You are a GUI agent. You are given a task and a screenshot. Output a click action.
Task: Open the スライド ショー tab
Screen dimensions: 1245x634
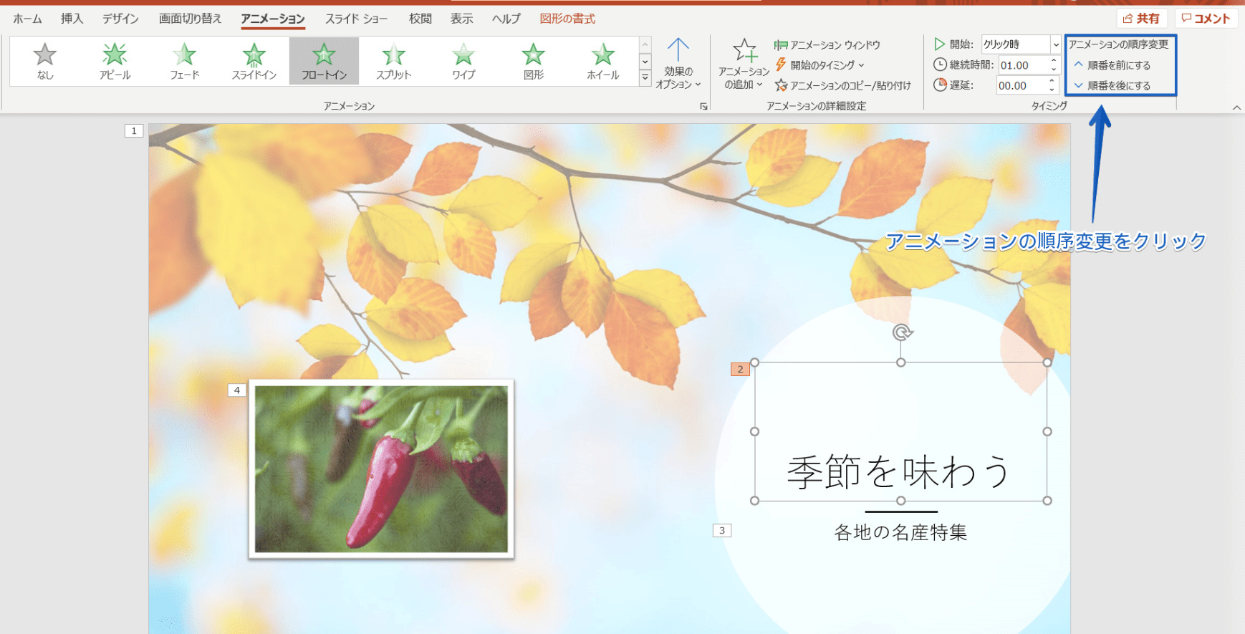point(356,19)
